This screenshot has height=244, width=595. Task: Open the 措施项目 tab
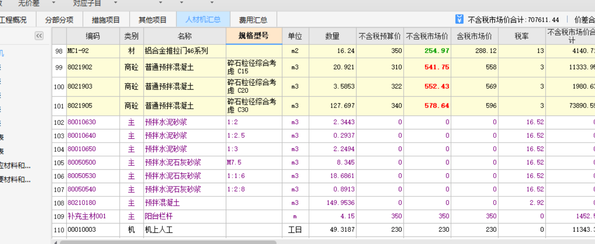[x=106, y=20]
